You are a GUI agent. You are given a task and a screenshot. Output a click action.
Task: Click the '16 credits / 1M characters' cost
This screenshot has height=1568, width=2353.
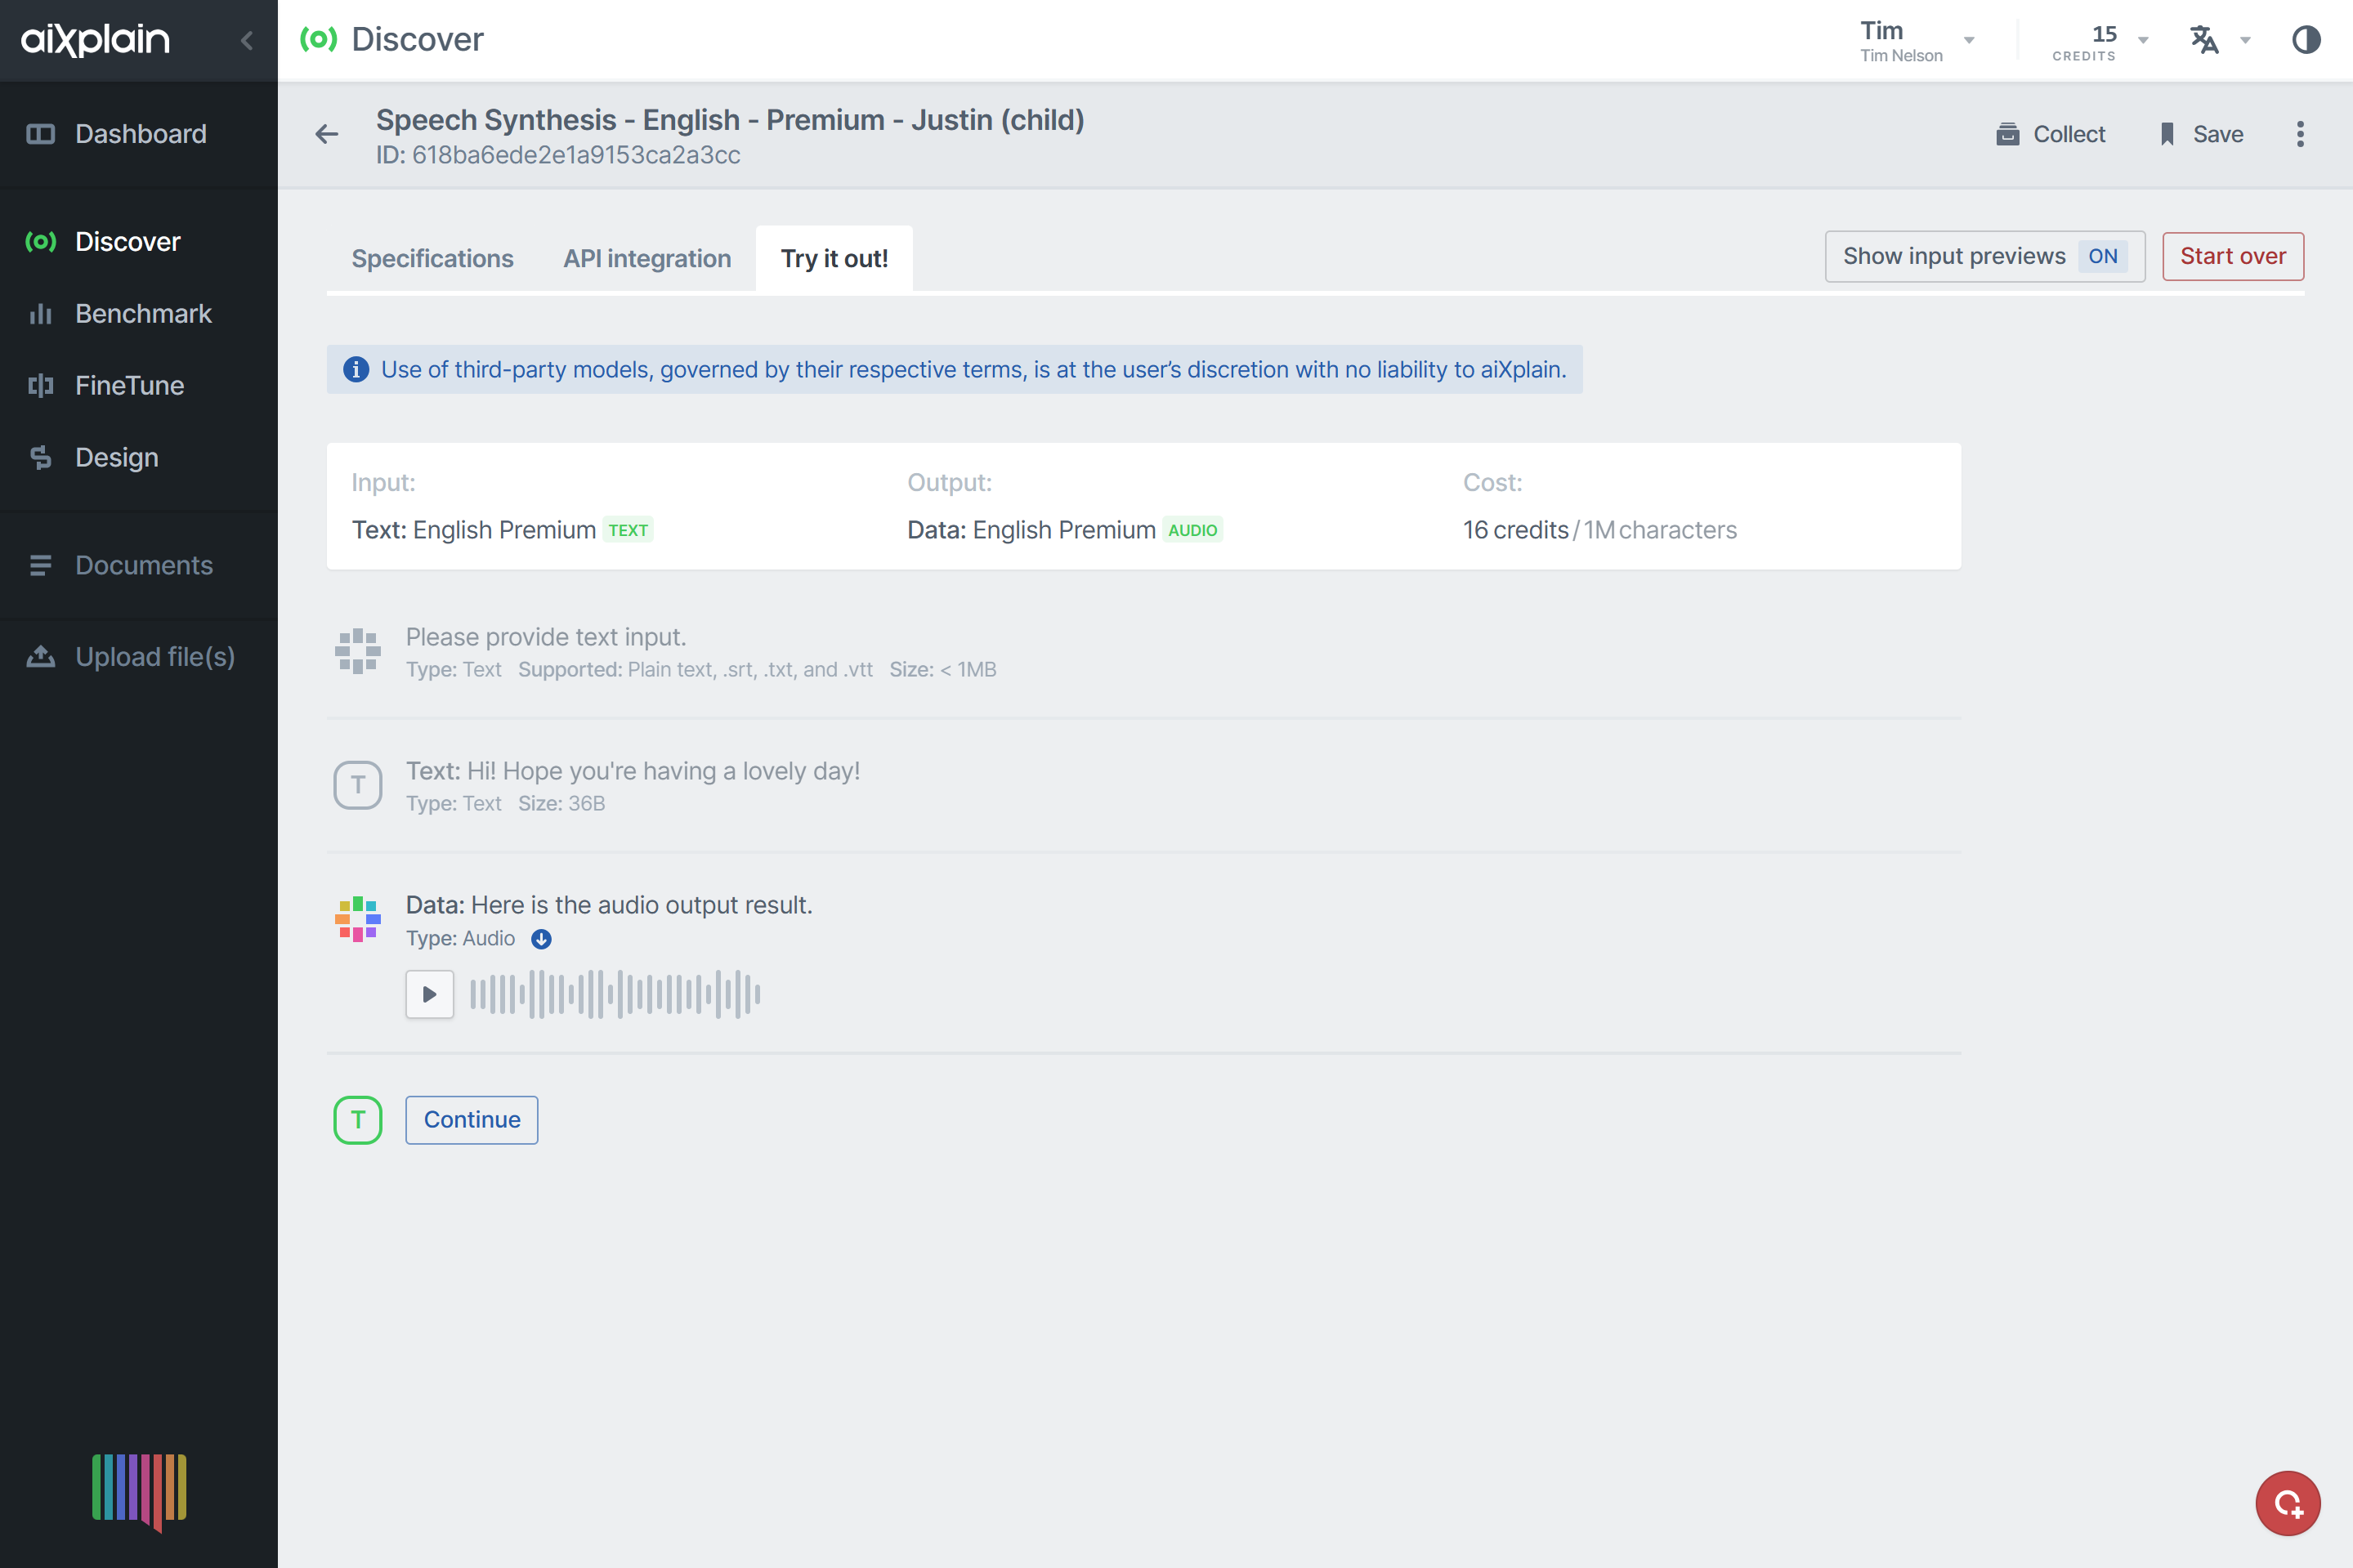tap(1599, 530)
